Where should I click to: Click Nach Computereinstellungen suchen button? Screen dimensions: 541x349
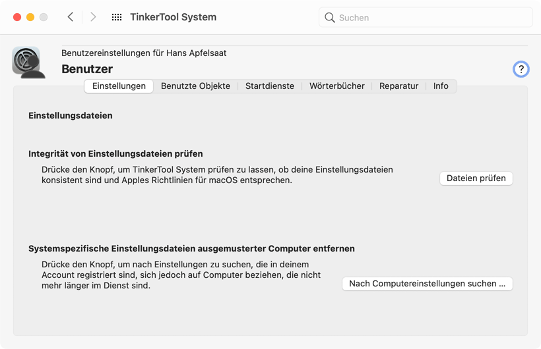(x=427, y=284)
